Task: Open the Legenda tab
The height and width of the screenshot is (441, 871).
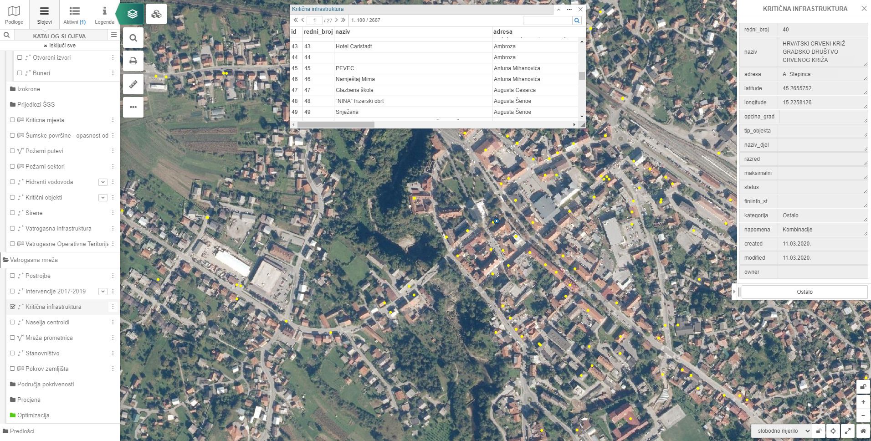Action: 104,14
